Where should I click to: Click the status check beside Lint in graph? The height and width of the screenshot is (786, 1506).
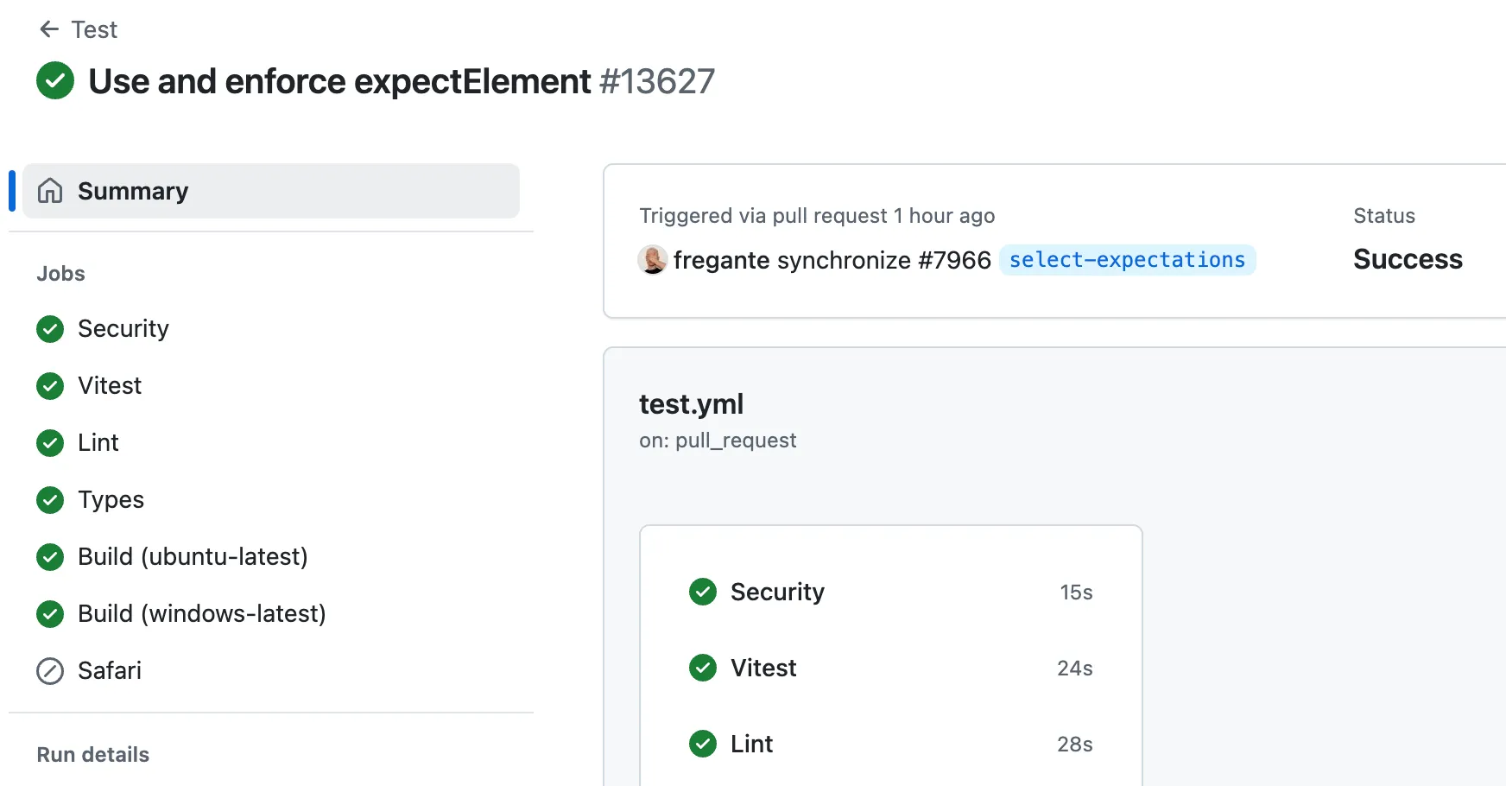pos(703,744)
